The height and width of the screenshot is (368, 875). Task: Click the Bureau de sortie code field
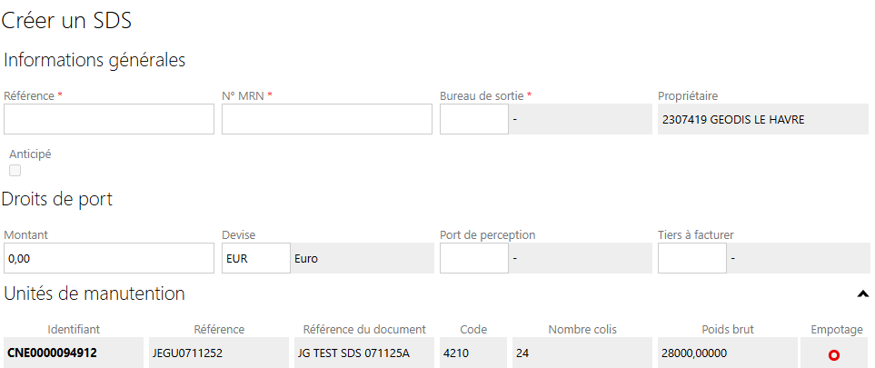(473, 119)
